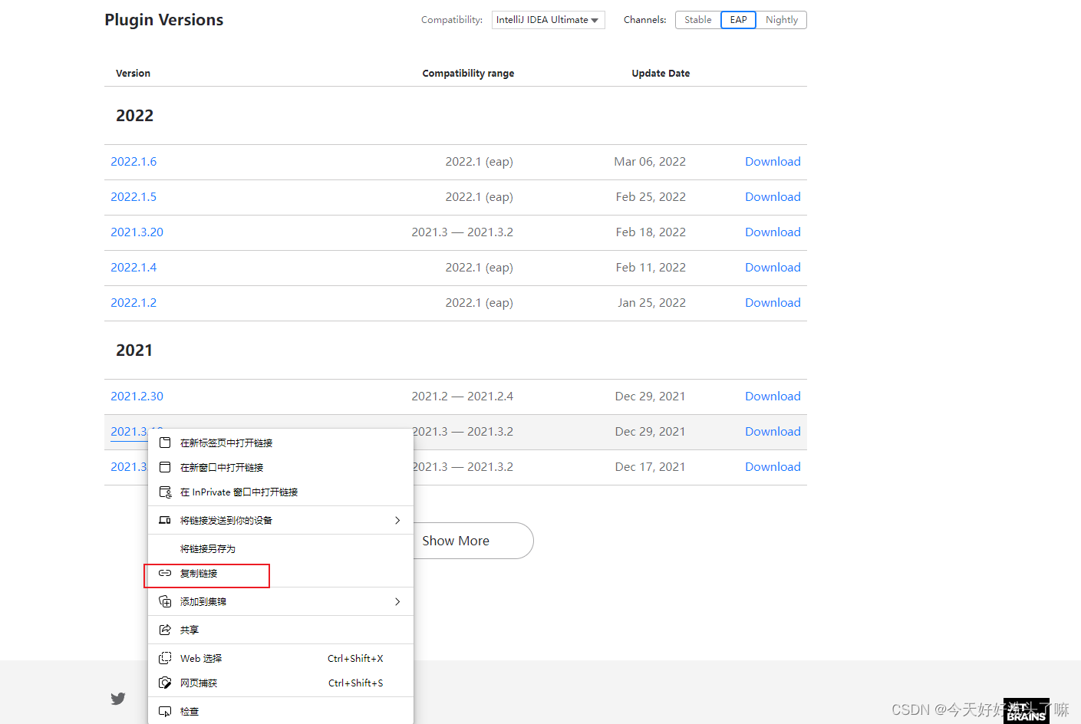
Task: Choose 检查 menu entry
Action: coord(281,711)
